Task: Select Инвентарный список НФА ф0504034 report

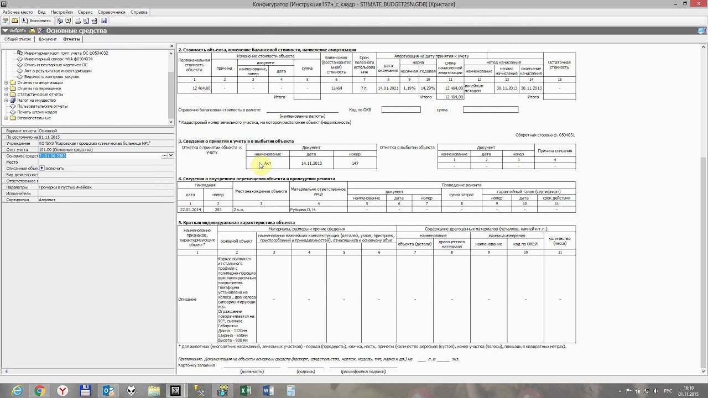Action: (x=58, y=59)
